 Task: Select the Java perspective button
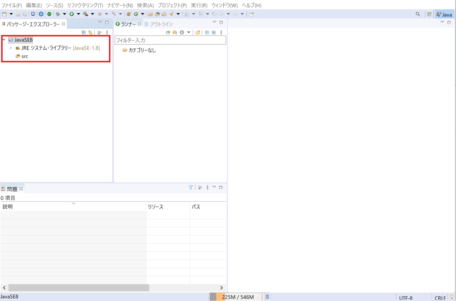(444, 14)
